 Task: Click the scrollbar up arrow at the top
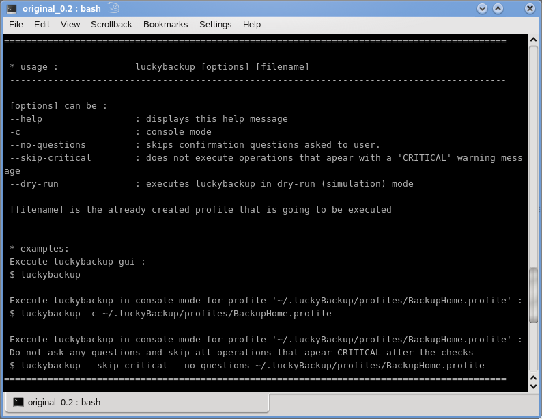(x=533, y=40)
